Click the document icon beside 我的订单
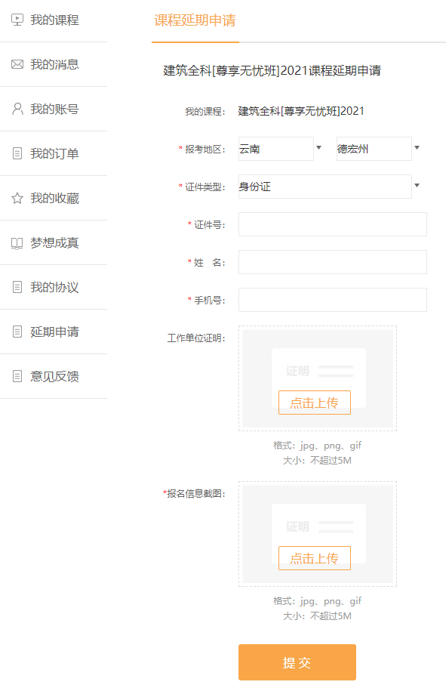This screenshot has height=688, width=446. tap(17, 153)
